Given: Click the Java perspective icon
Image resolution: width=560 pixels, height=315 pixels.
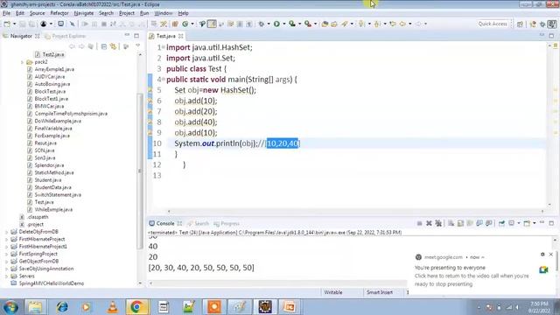Looking at the screenshot, I should [552, 24].
